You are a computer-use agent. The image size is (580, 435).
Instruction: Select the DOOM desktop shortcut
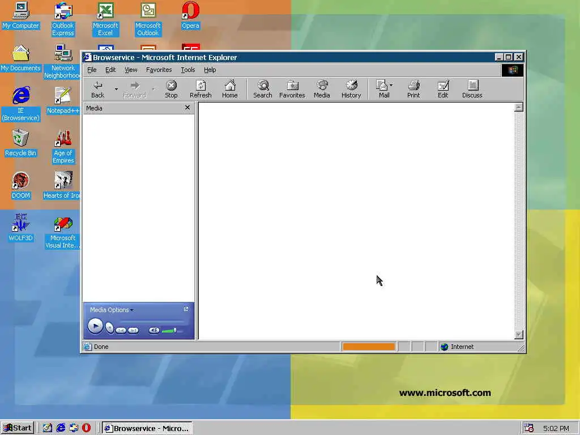(21, 186)
